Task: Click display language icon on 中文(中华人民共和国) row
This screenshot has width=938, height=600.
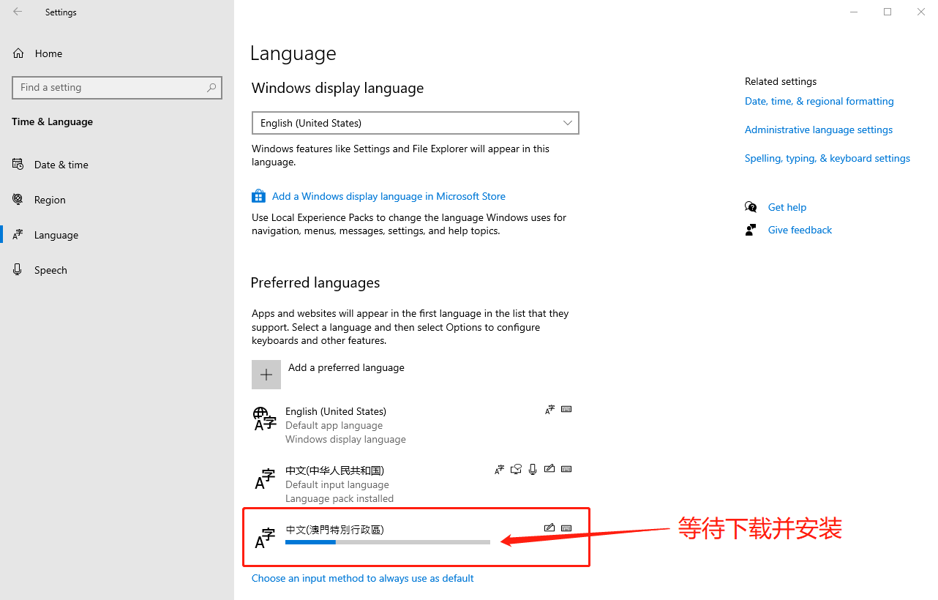Action: (500, 469)
